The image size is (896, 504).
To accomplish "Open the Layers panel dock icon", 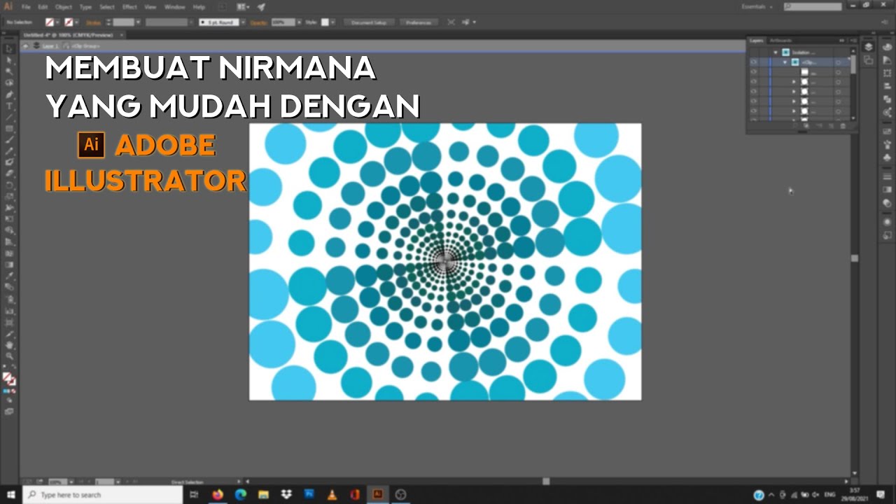I will tap(869, 47).
